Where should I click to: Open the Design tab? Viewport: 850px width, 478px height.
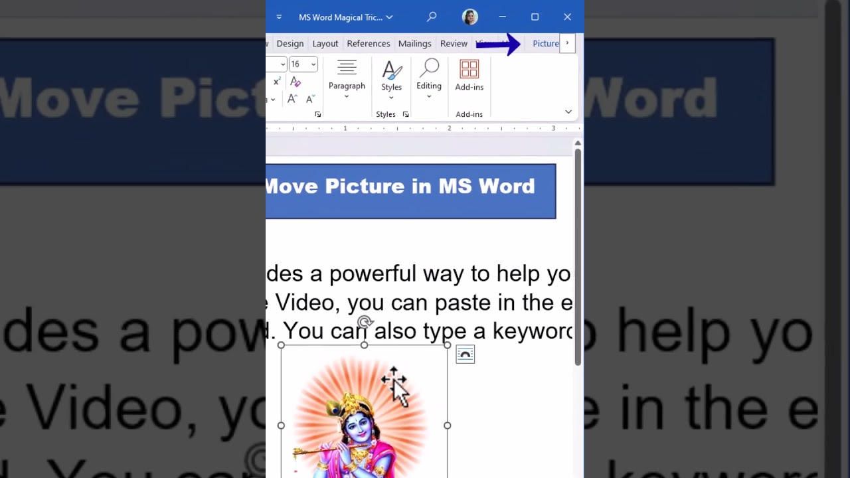pyautogui.click(x=290, y=43)
